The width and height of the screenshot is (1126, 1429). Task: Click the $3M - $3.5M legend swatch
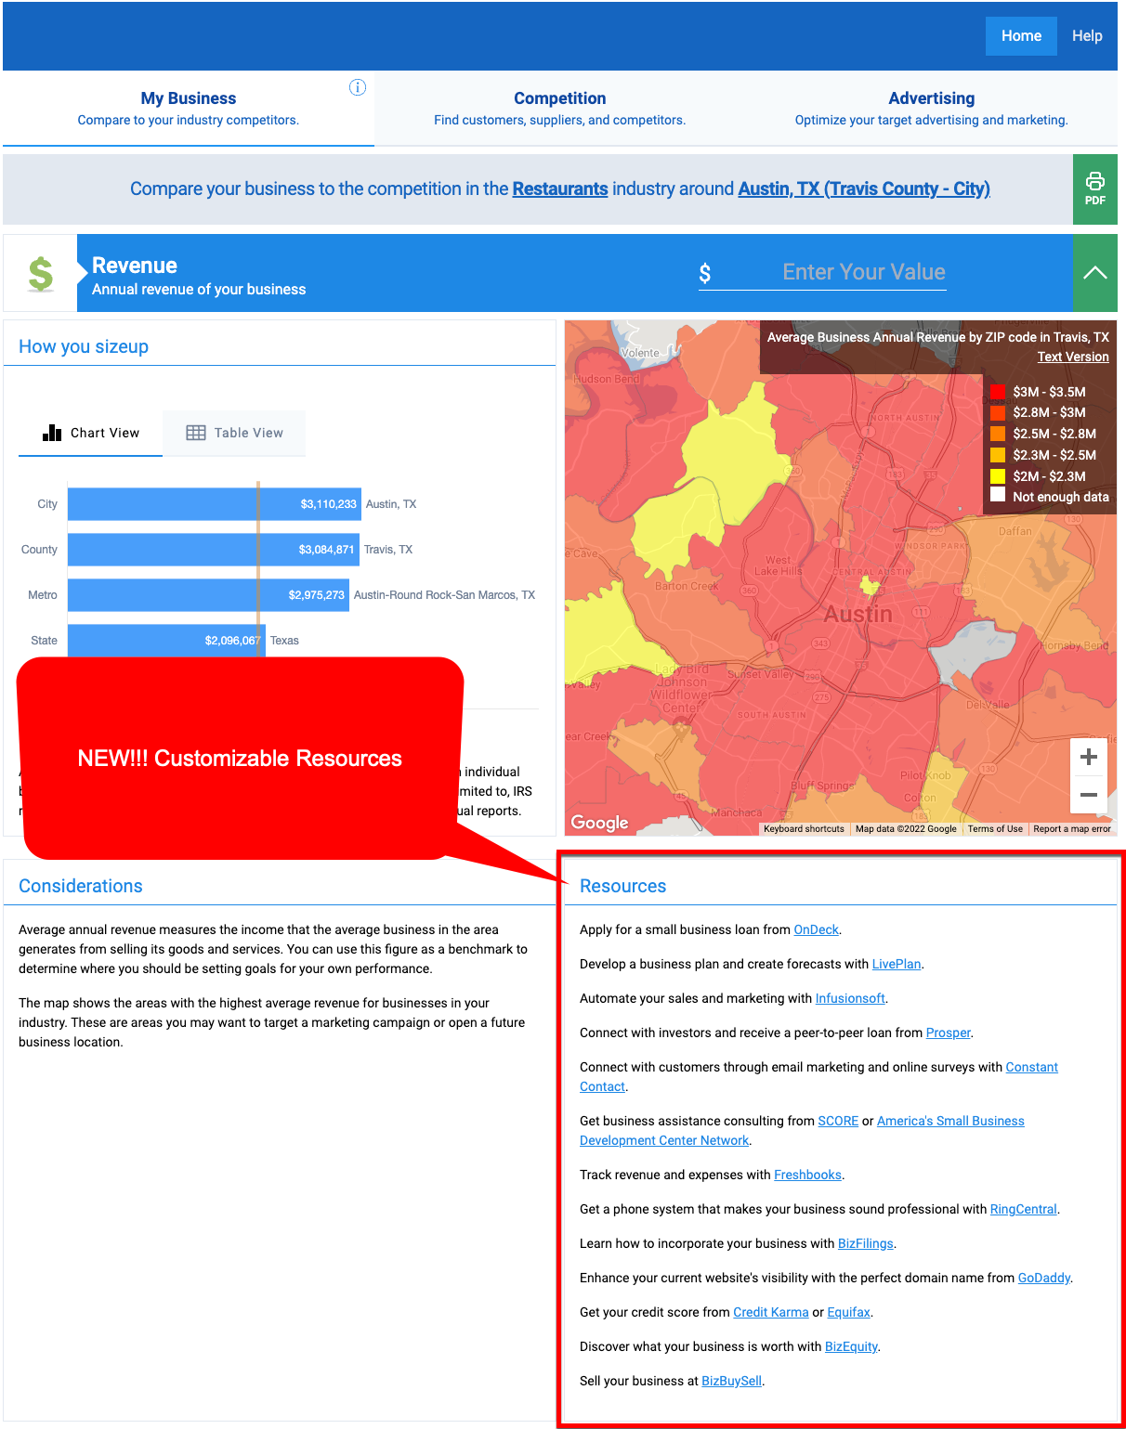[998, 392]
